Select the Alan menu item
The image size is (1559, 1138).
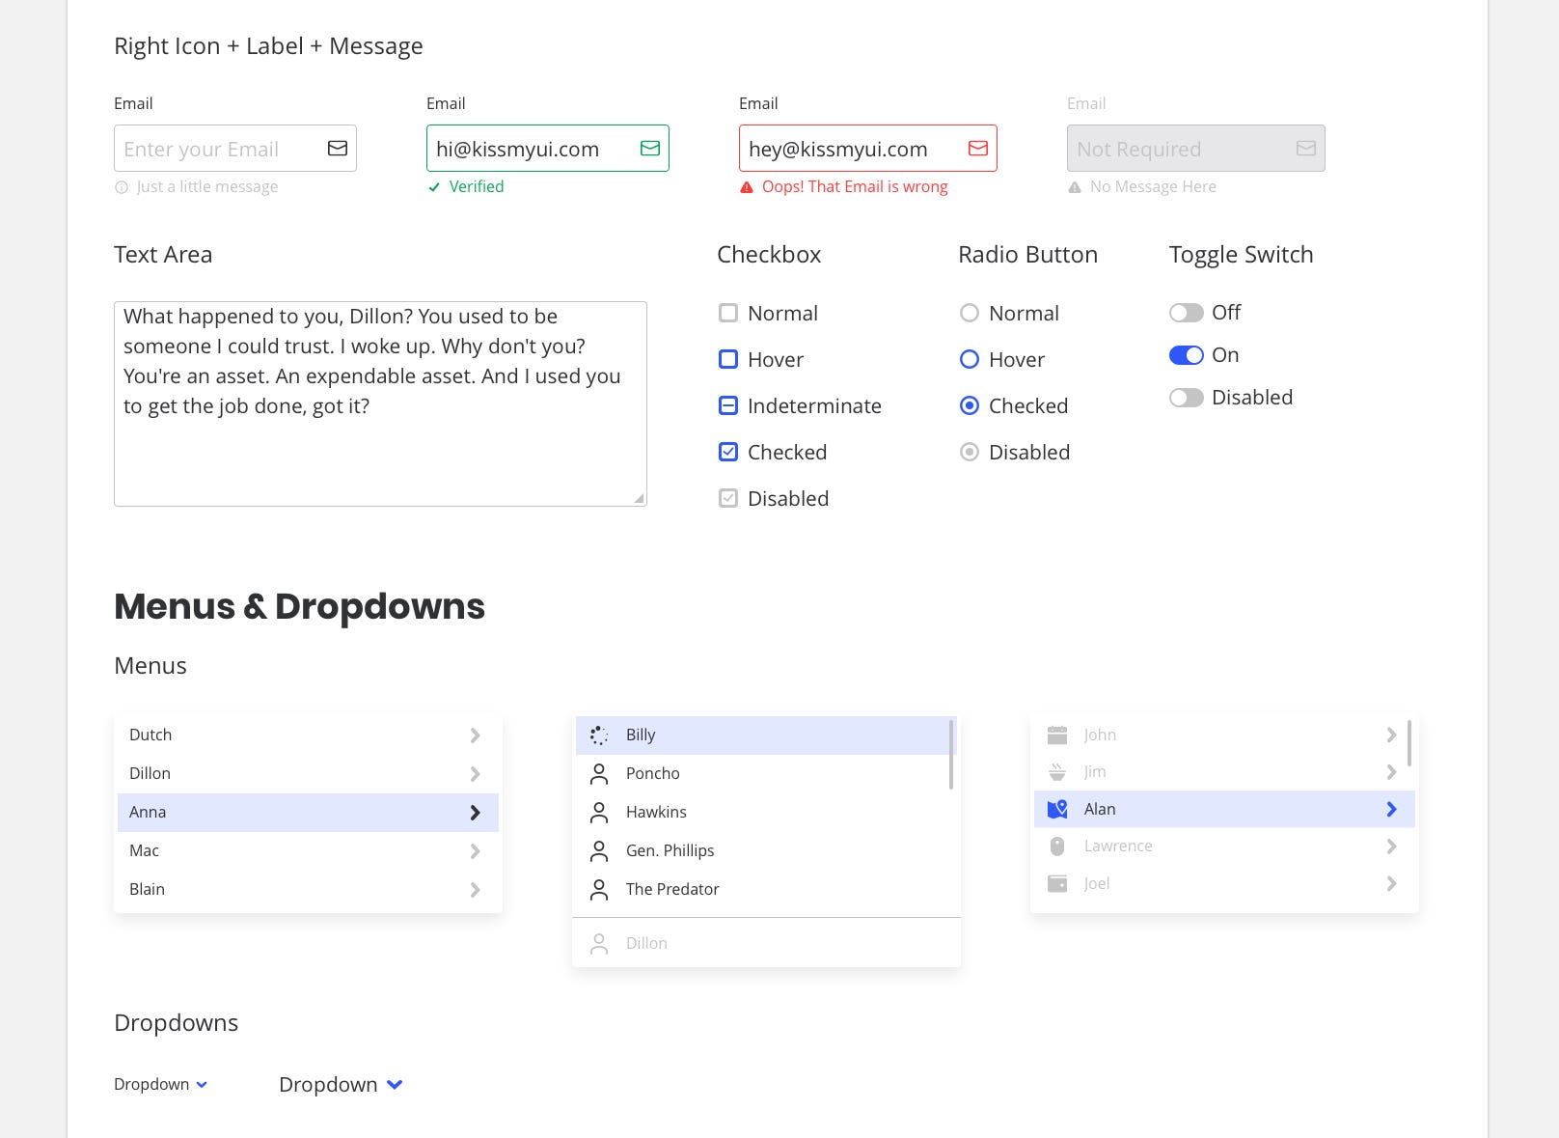click(x=1224, y=809)
